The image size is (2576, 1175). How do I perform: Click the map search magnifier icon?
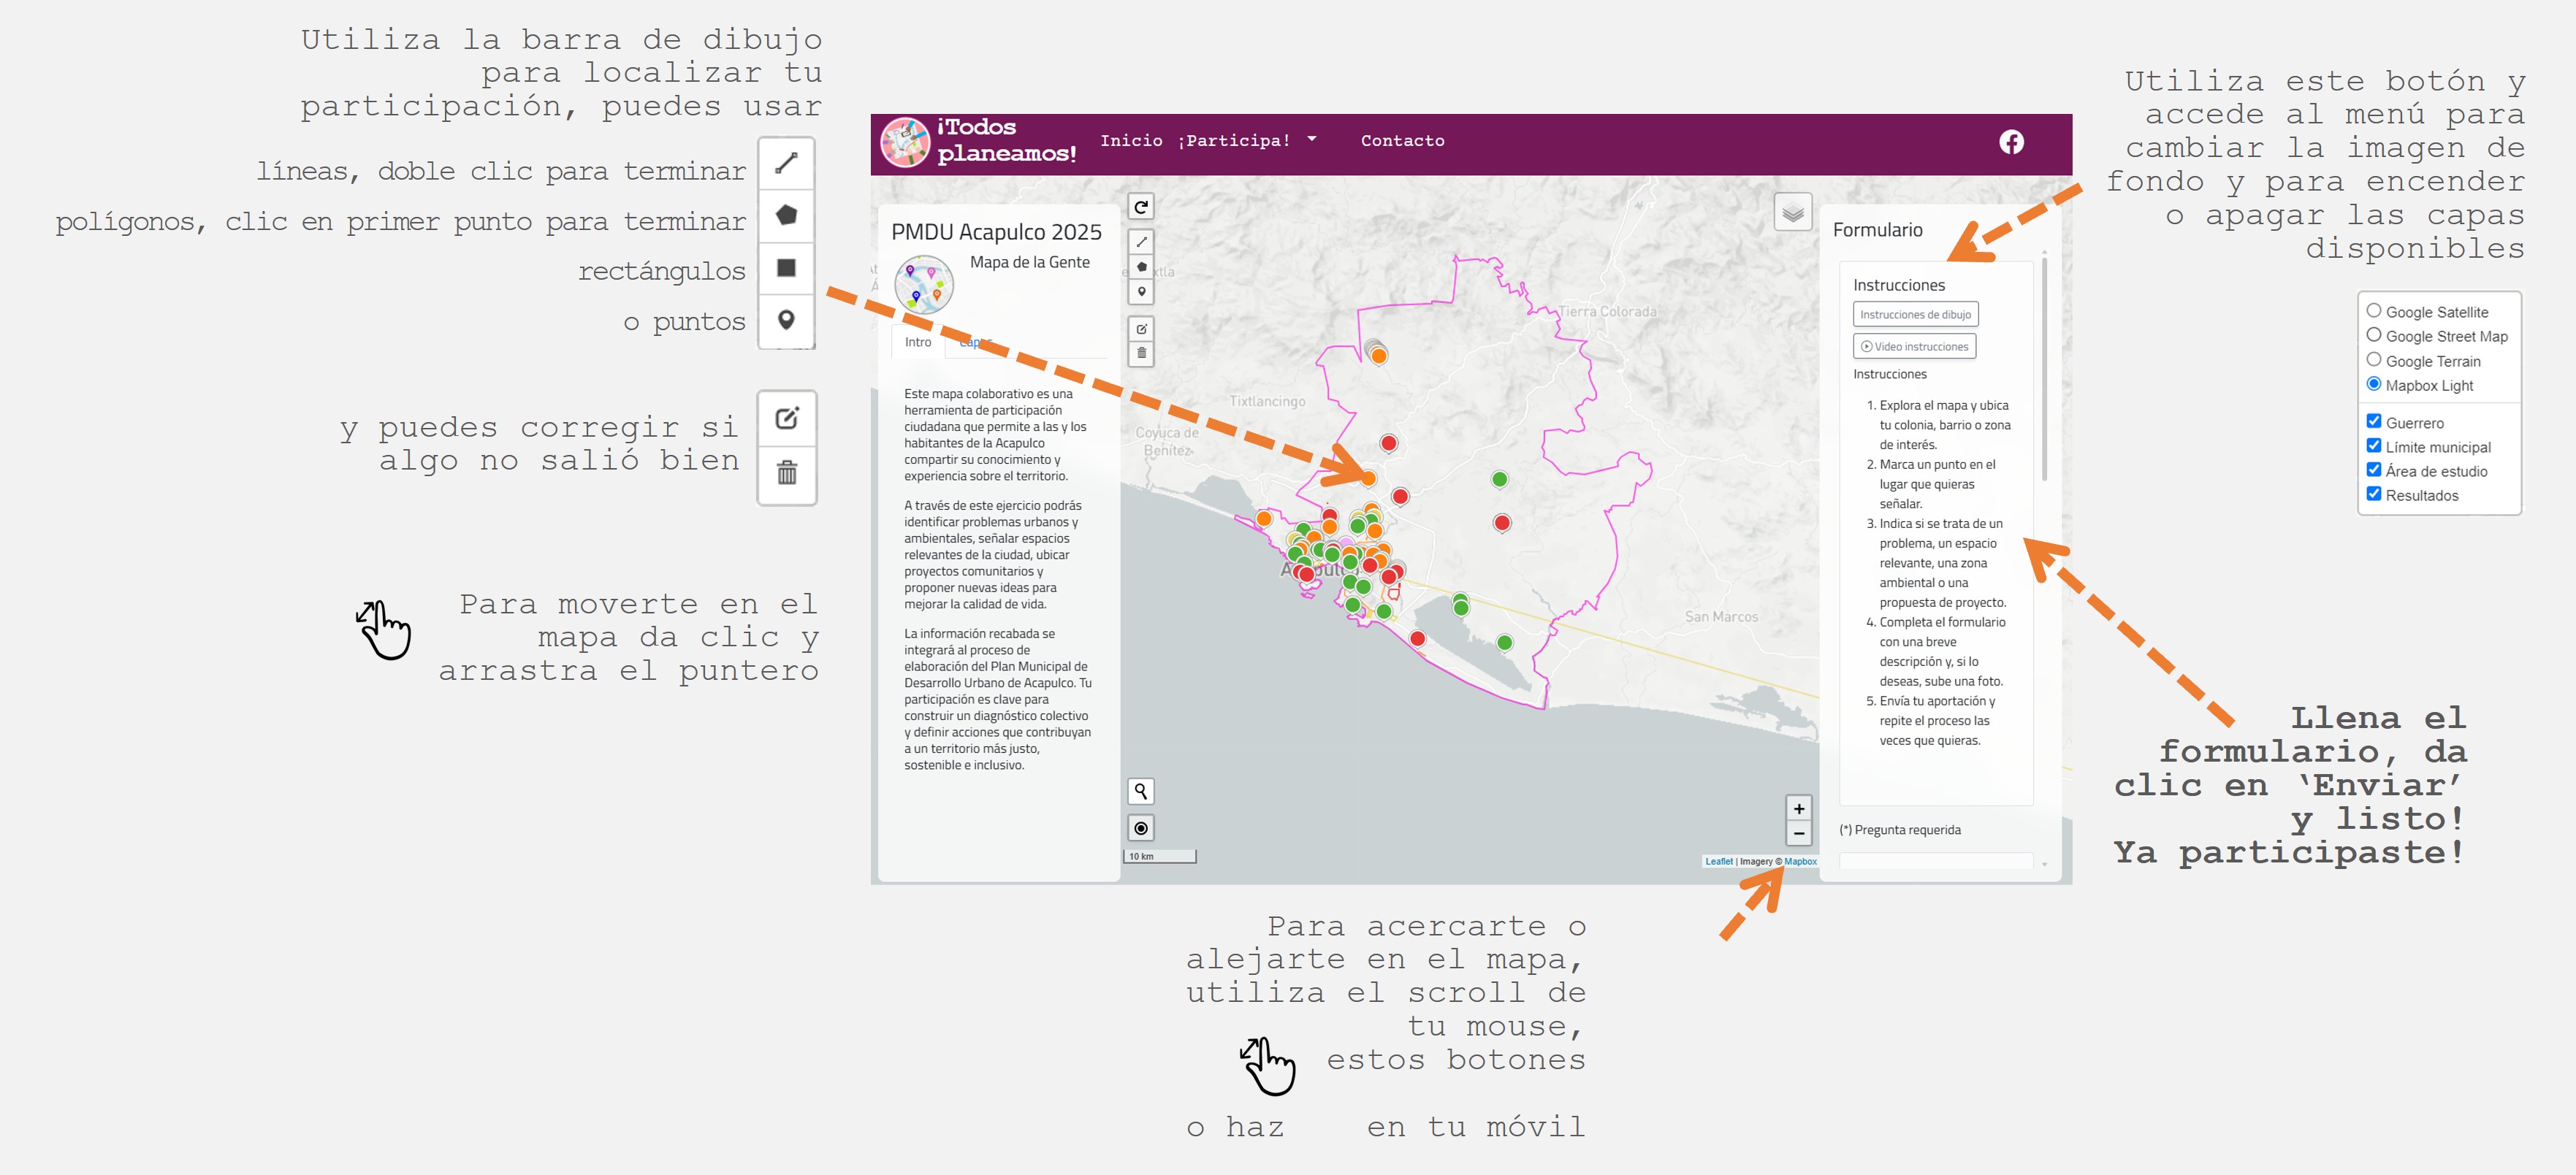click(1140, 791)
